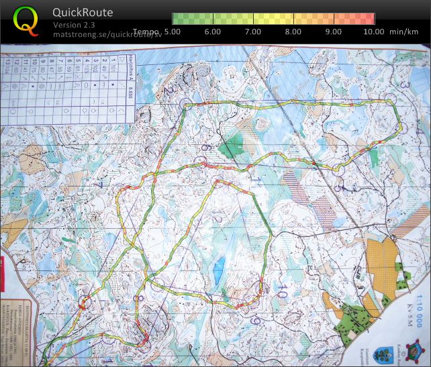Click the start triangle symbol in description table
The image size is (431, 367).
pos(122,60)
